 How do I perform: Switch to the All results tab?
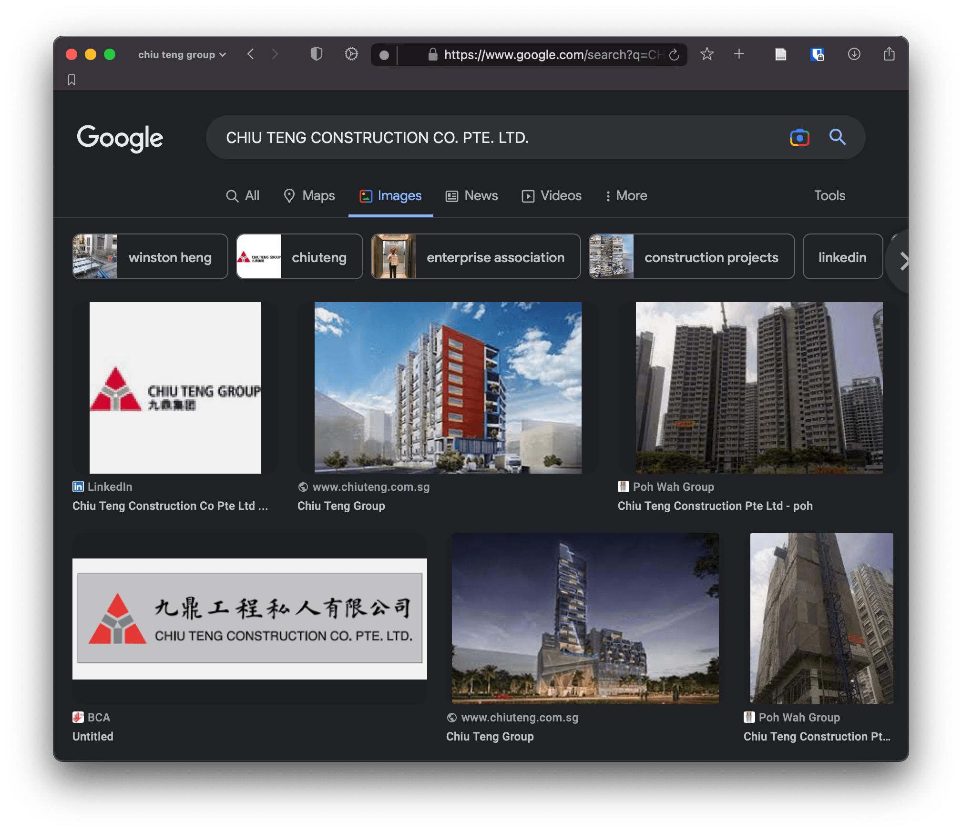[x=242, y=195]
